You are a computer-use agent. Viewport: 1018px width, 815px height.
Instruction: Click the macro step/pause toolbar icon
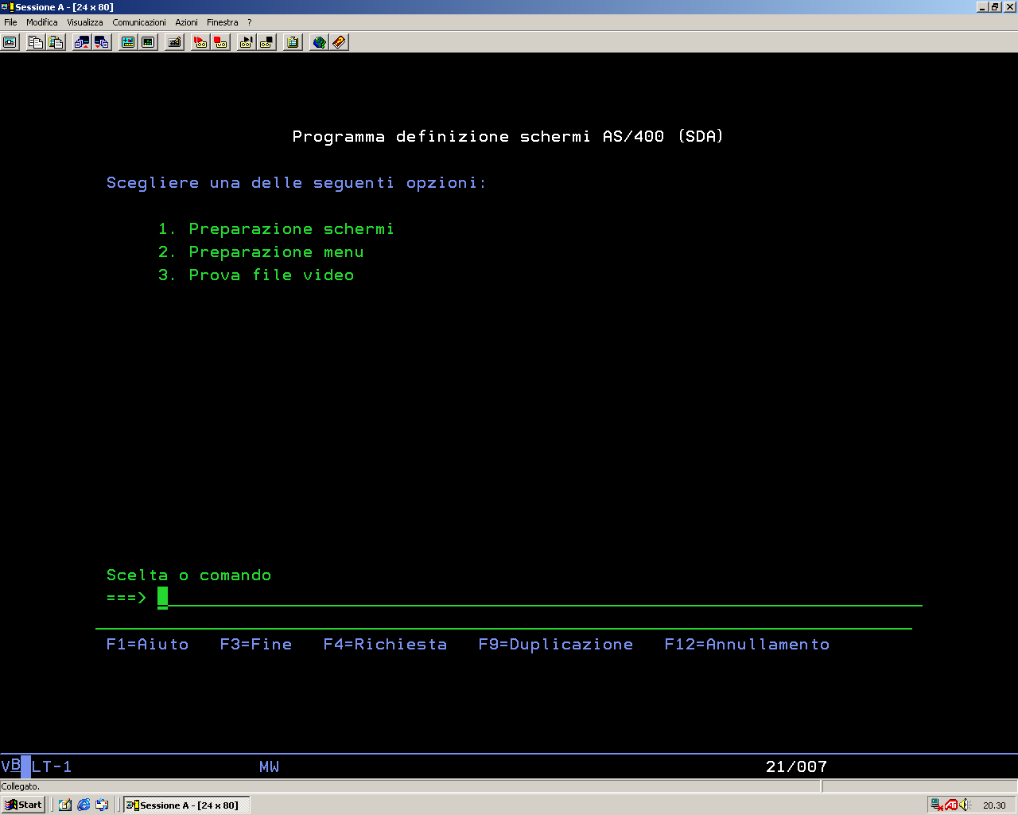[247, 42]
